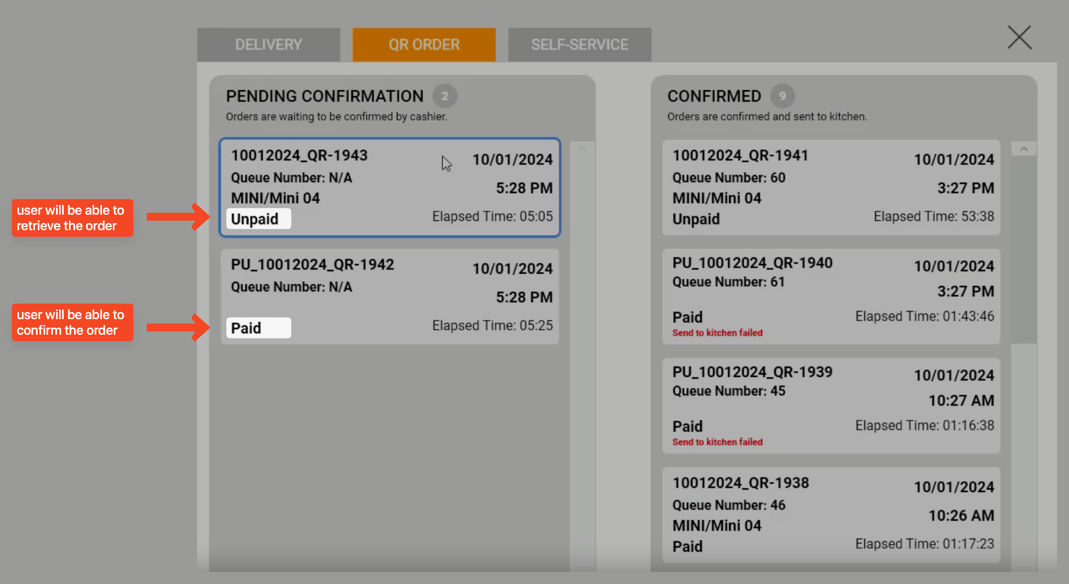Click 'MINI/Mini 04' on order QR-1938
This screenshot has height=584, width=1069.
click(x=717, y=525)
